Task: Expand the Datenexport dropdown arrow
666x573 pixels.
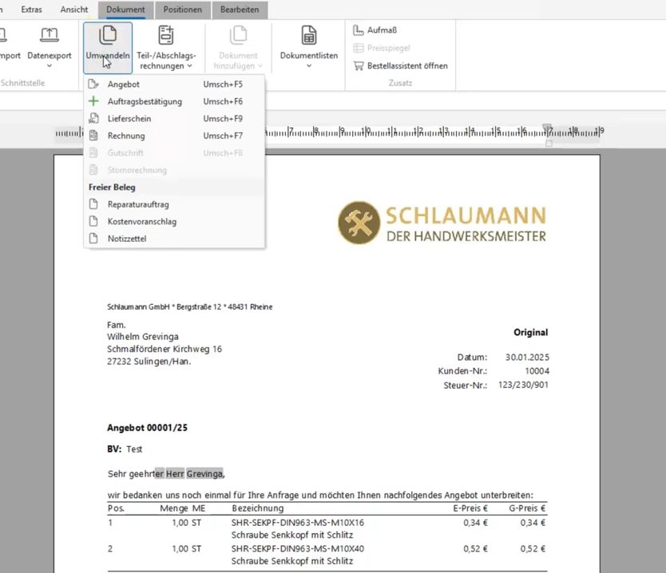Action: (x=50, y=65)
